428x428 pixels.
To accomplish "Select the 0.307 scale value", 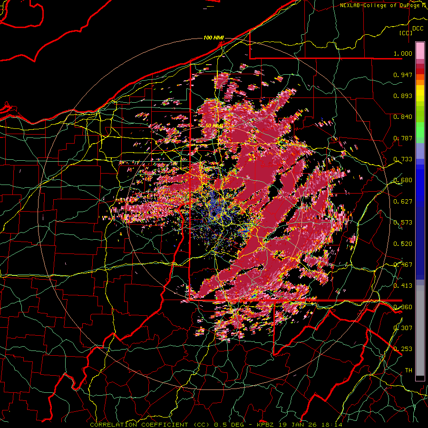I will click(x=403, y=328).
